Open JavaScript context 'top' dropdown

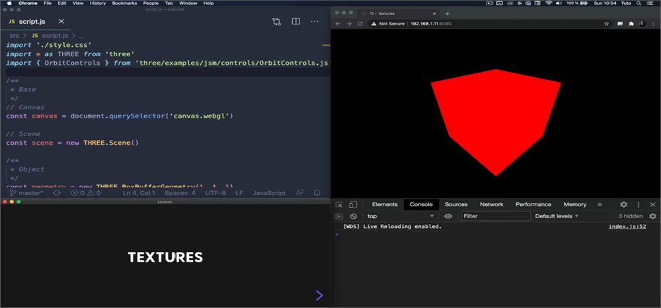pos(400,216)
